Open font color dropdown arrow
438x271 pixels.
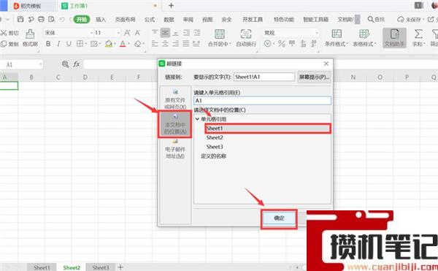point(128,44)
